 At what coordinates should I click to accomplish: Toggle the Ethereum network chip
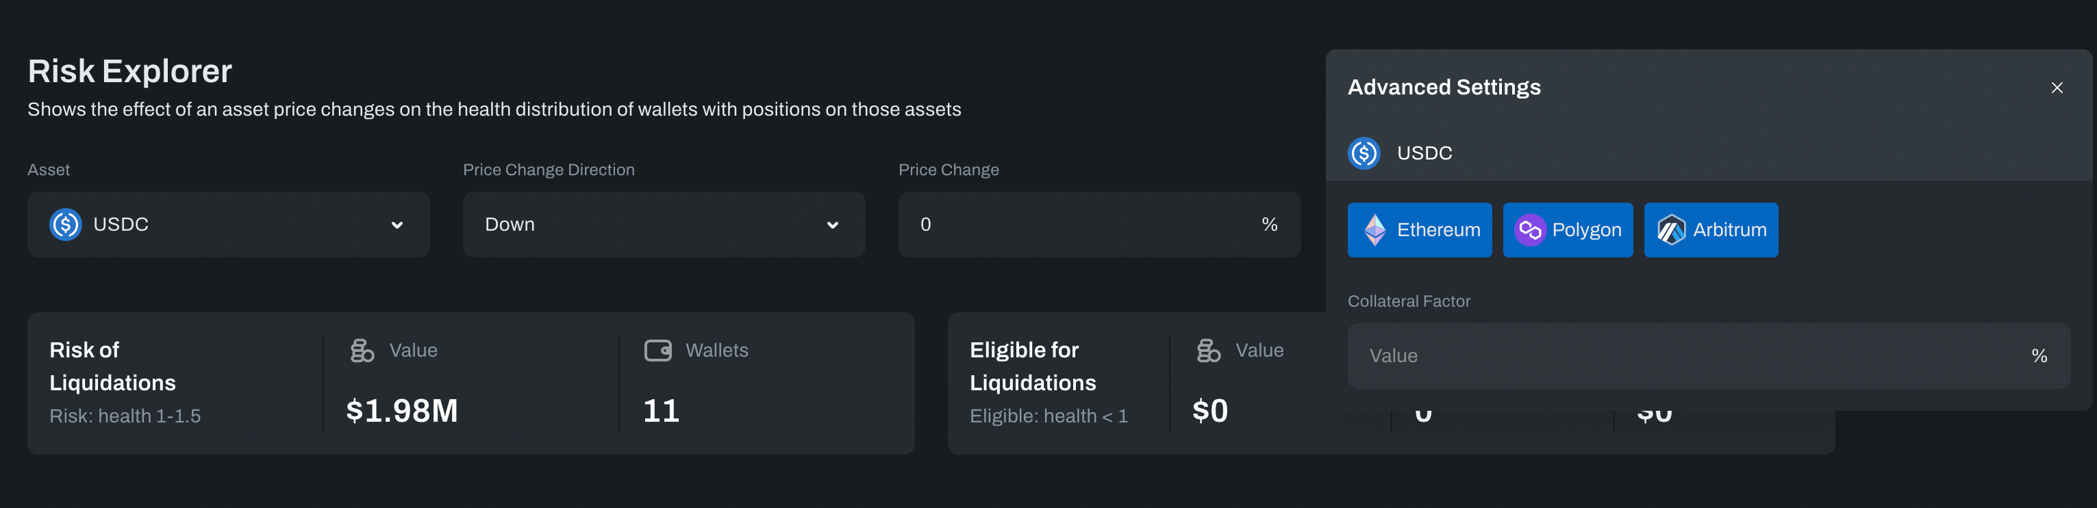[1420, 231]
